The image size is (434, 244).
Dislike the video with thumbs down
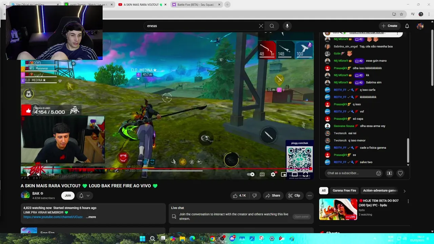[x=255, y=196]
